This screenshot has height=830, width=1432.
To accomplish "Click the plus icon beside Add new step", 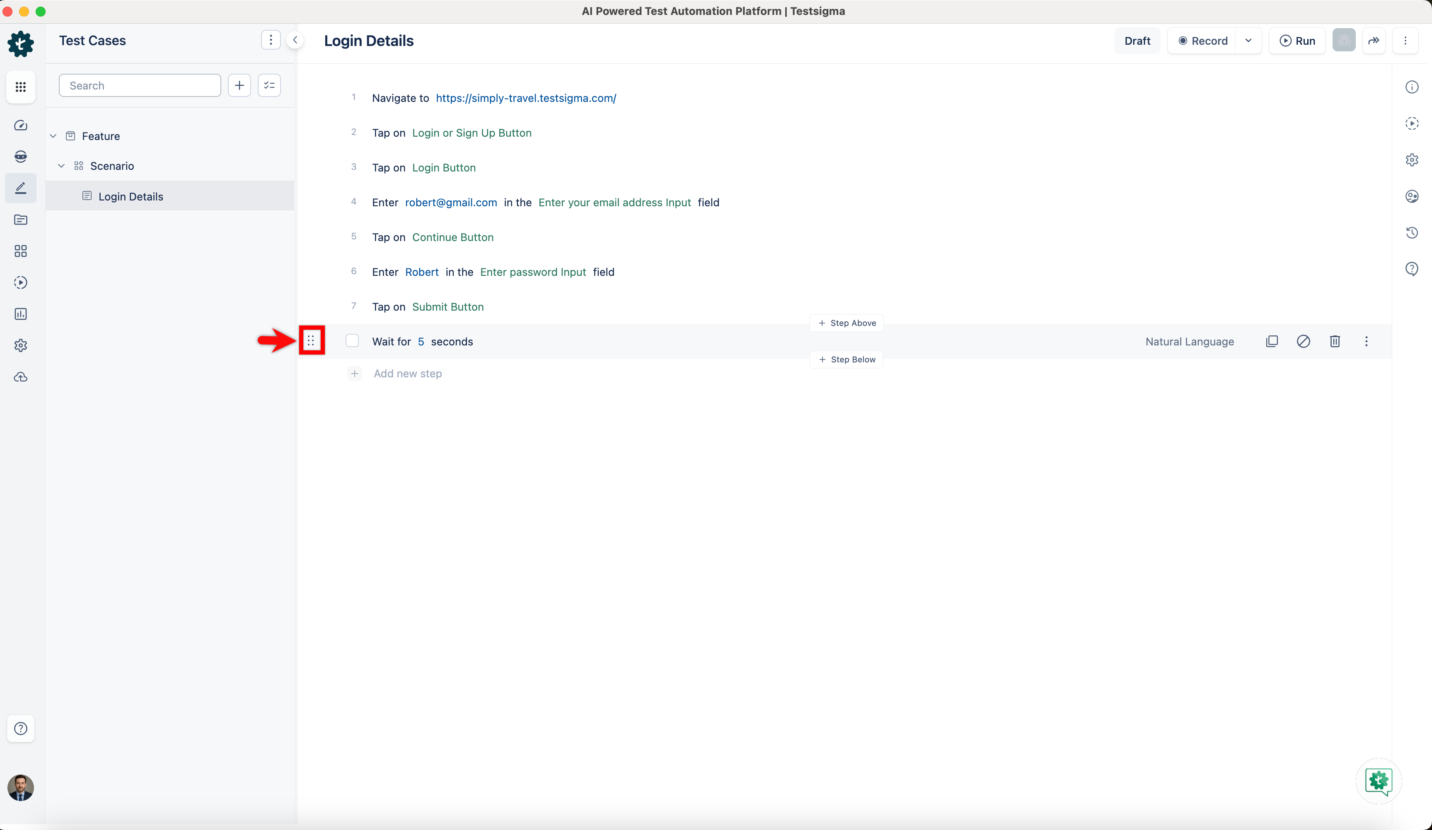I will click(355, 373).
